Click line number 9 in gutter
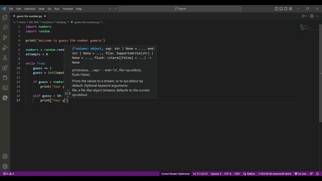The height and width of the screenshot is (181, 322). pyautogui.click(x=19, y=63)
